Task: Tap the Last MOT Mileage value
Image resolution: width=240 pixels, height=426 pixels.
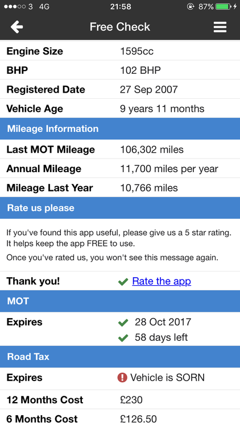Action: pos(152,149)
